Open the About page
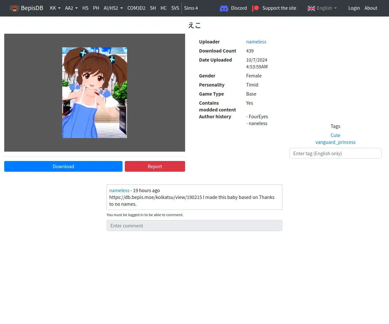 pyautogui.click(x=371, y=8)
